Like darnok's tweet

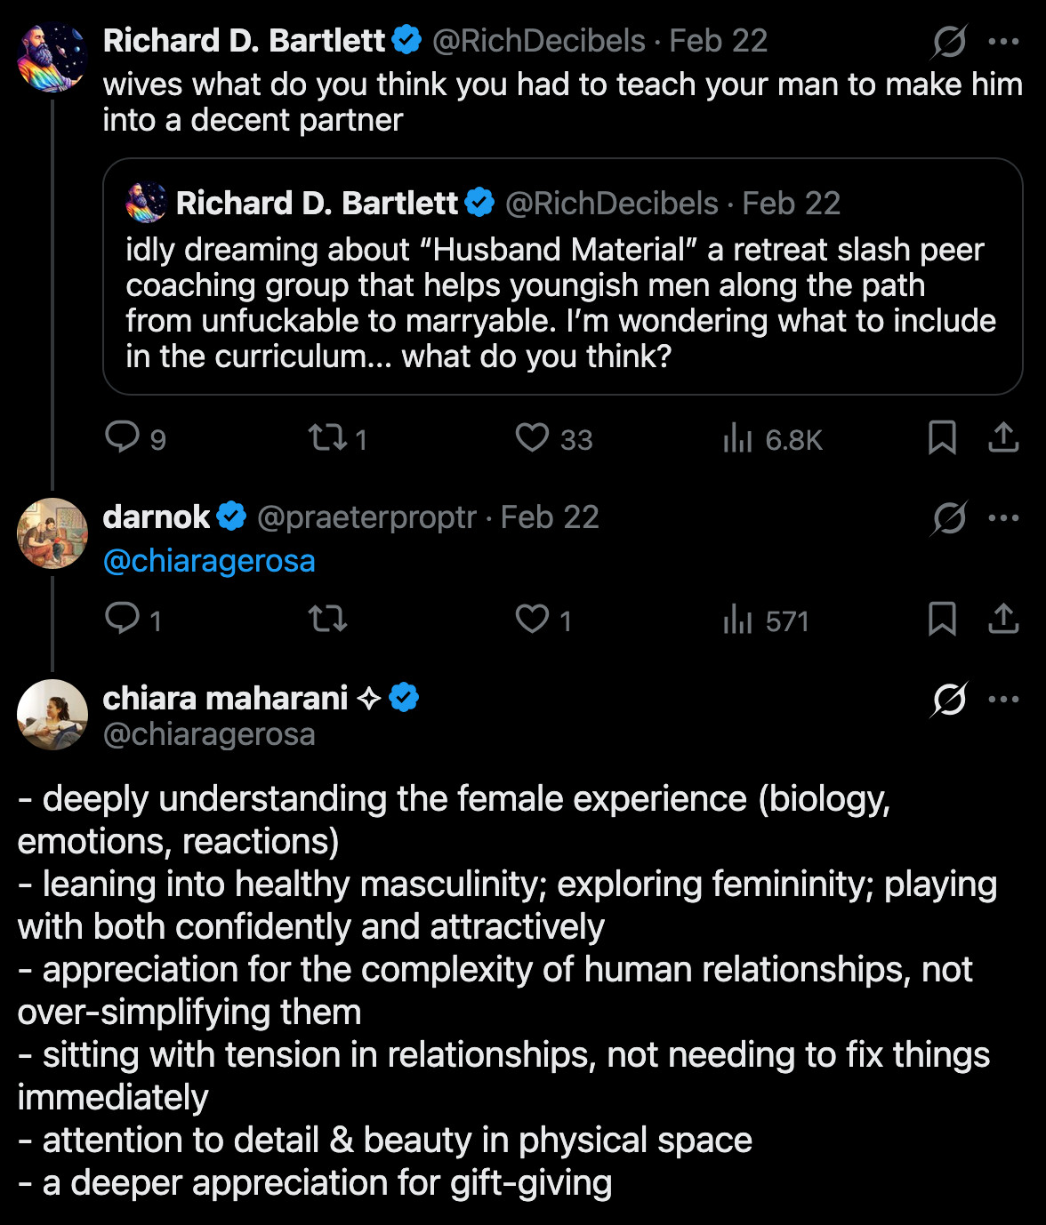[532, 618]
